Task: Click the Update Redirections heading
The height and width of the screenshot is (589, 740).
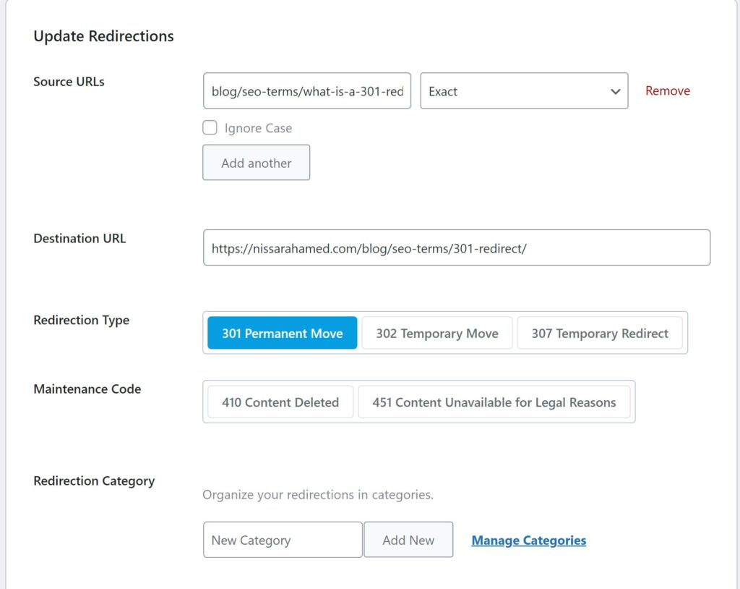Action: 103,35
